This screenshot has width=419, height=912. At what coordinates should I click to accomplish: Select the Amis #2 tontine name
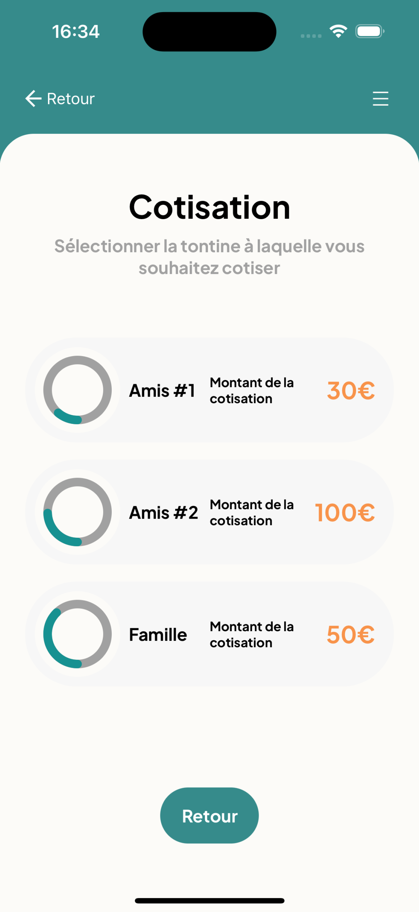(x=163, y=513)
